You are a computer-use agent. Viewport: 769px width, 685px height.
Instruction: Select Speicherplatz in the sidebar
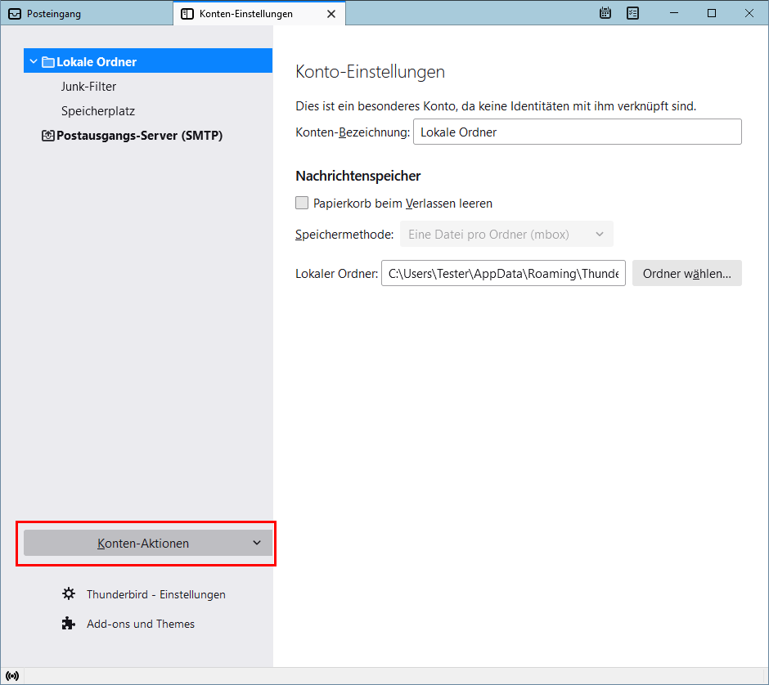click(x=97, y=111)
